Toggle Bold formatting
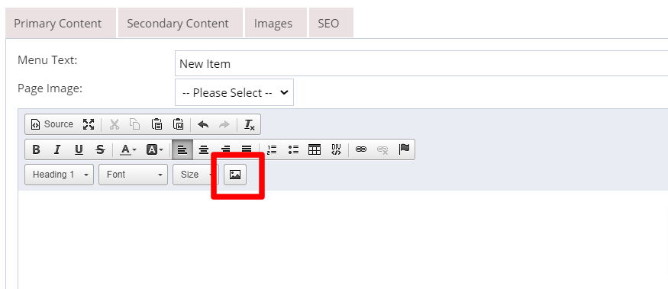This screenshot has height=289, width=668. tap(36, 149)
